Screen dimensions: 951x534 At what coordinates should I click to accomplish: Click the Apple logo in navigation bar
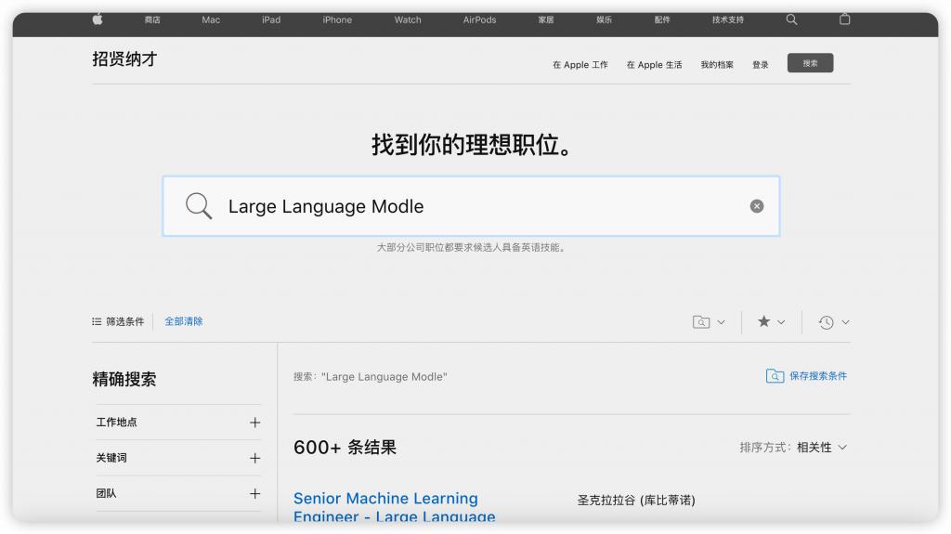(97, 20)
